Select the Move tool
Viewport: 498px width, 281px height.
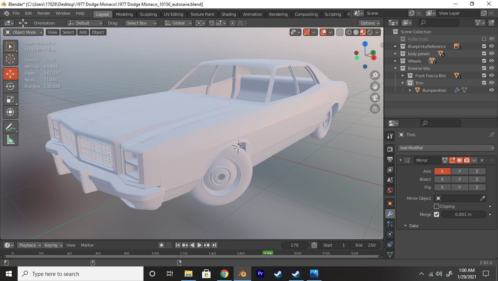[x=10, y=74]
